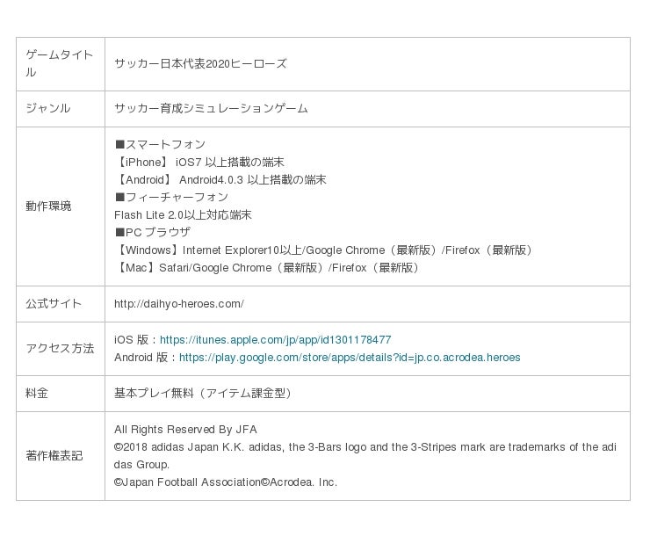
Task: Click the Mac Safari browser requirements line
Action: tap(267, 268)
